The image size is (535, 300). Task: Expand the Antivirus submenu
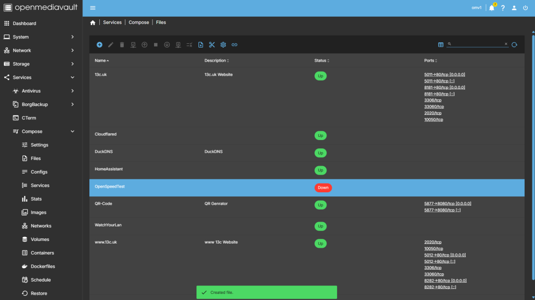coord(41,91)
